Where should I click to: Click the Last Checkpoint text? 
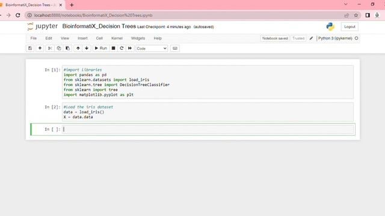(164, 27)
